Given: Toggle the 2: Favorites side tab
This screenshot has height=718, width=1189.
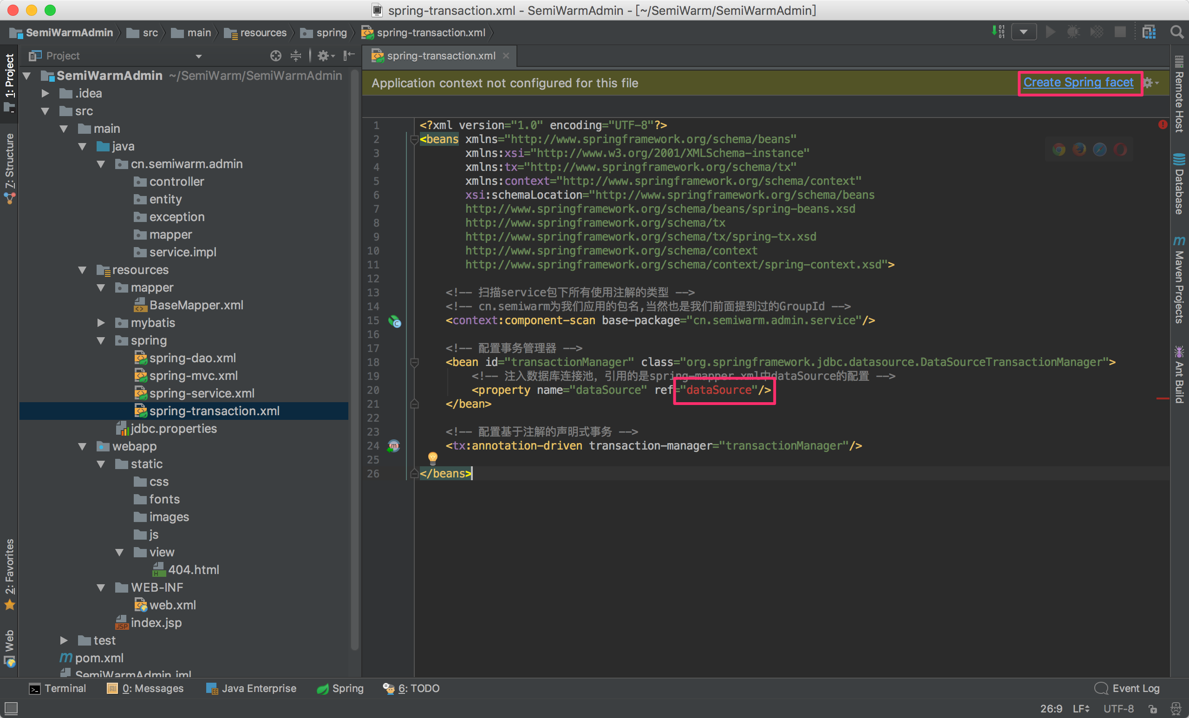Looking at the screenshot, I should (x=10, y=574).
